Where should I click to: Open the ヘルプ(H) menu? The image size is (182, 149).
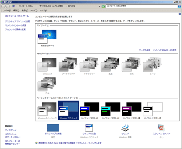coord(43,11)
